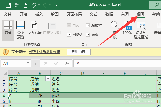Click 缩放到选定区域 zoom to selection
The width and height of the screenshot is (161, 107).
pos(141,30)
